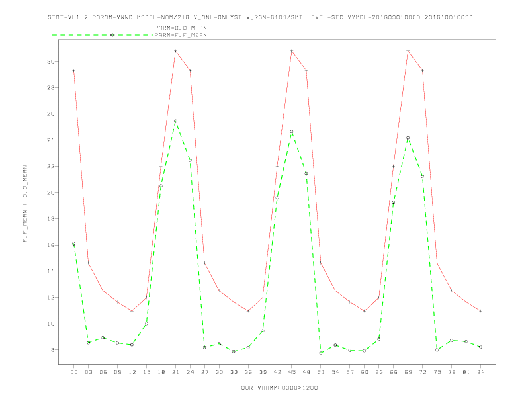Click x-axis tick label 42

(277, 372)
